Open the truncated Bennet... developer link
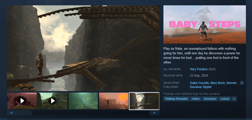The width and height of the screenshot is (252, 120). click(233, 83)
